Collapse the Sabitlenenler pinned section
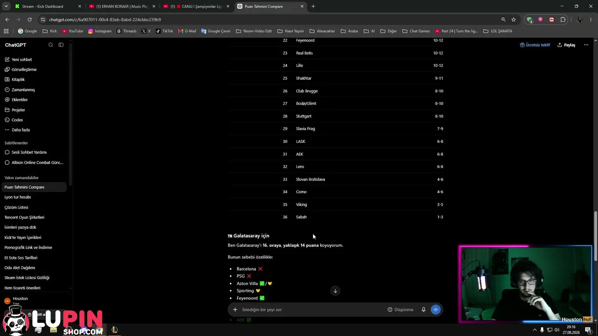This screenshot has height=336, width=598. [16, 143]
